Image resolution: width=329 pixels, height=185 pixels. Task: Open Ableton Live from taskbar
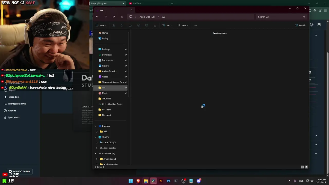pos(176,181)
